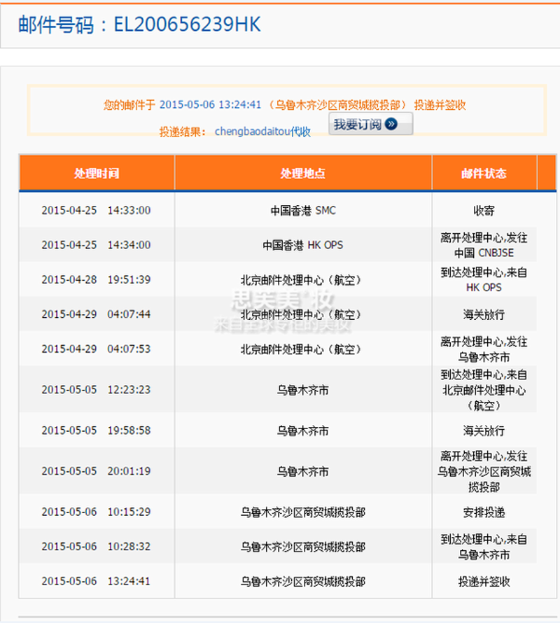The image size is (560, 623).
Task: Click the 2015-04-28 19:51:39 time cell
Action: [x=96, y=279]
